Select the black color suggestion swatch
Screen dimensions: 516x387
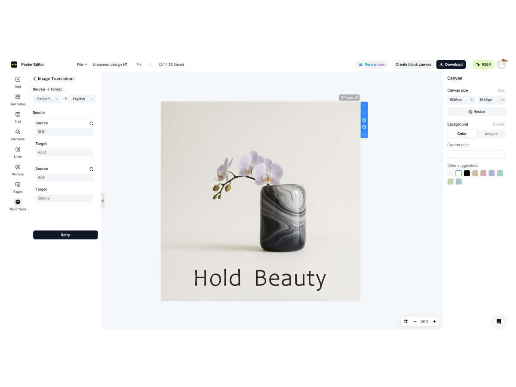pos(467,173)
